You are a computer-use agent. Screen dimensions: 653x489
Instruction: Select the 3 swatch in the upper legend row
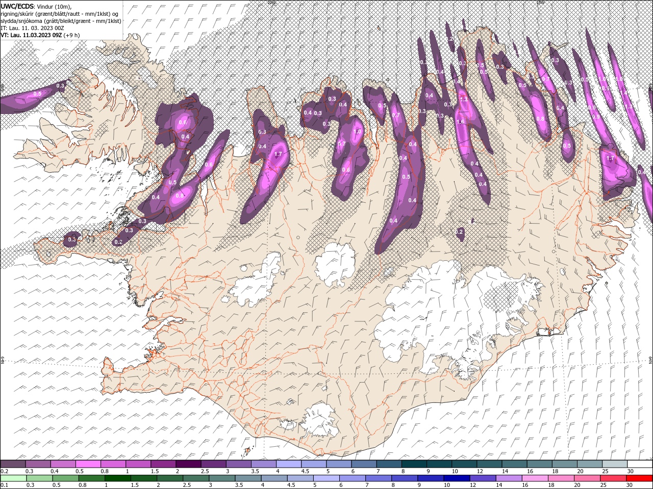click(238, 464)
